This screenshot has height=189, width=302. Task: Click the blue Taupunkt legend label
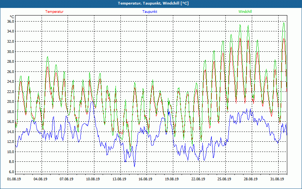[149, 12]
